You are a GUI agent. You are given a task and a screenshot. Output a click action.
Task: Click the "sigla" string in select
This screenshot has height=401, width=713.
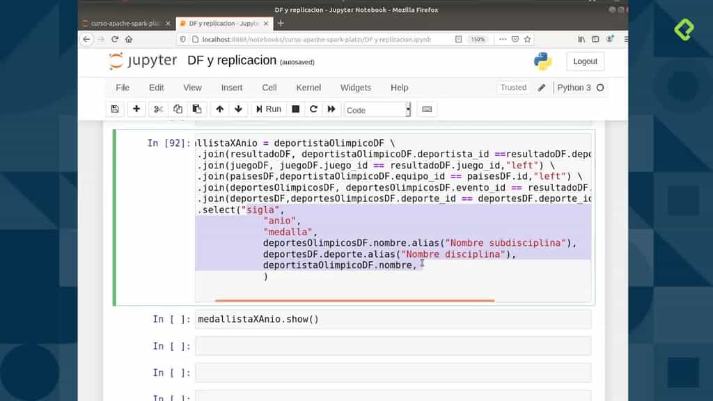260,210
